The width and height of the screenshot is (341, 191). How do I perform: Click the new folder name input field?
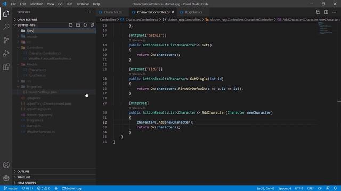point(61,31)
